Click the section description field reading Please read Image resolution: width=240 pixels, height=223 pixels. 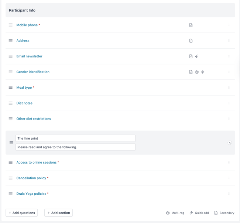point(75,147)
